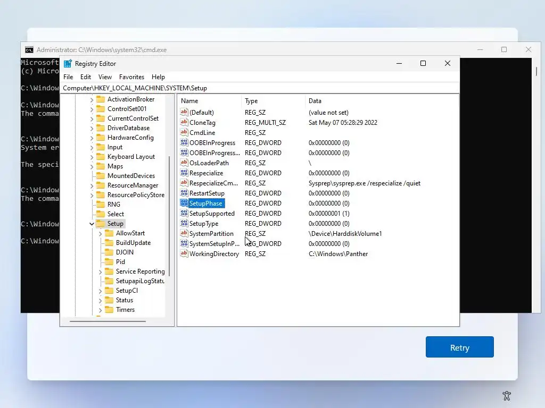Click the ActivationBroker folder icon
Screen dimensions: 545x408
(101, 99)
